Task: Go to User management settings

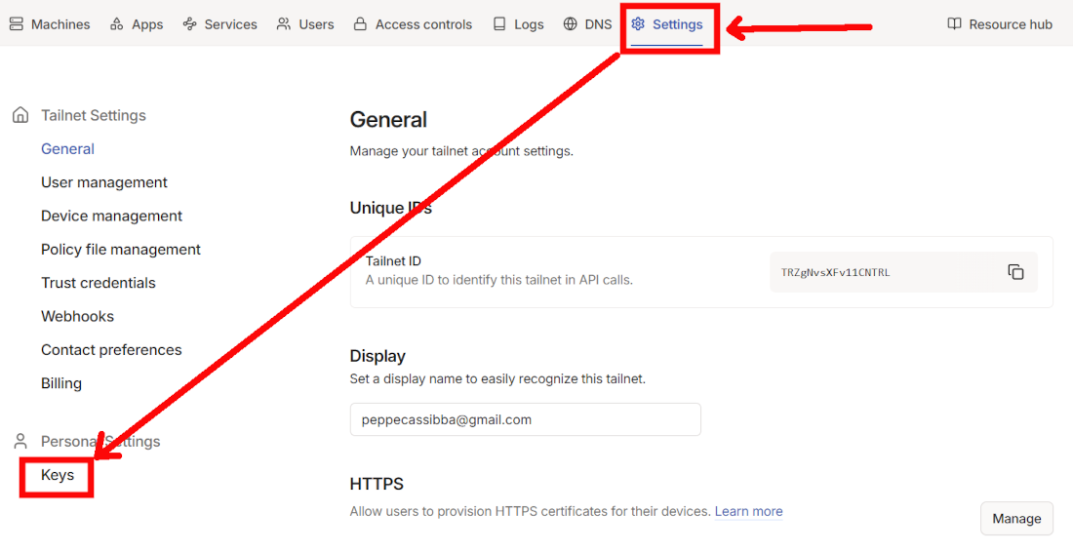Action: (104, 182)
